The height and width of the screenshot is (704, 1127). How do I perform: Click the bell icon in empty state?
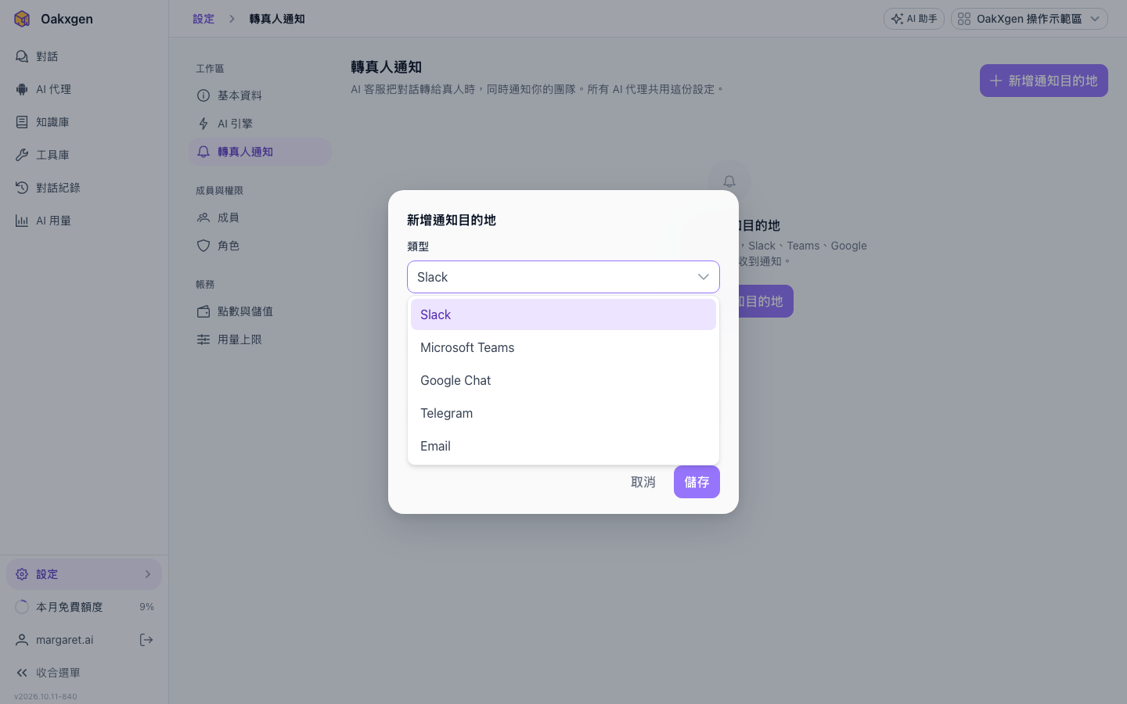(729, 181)
